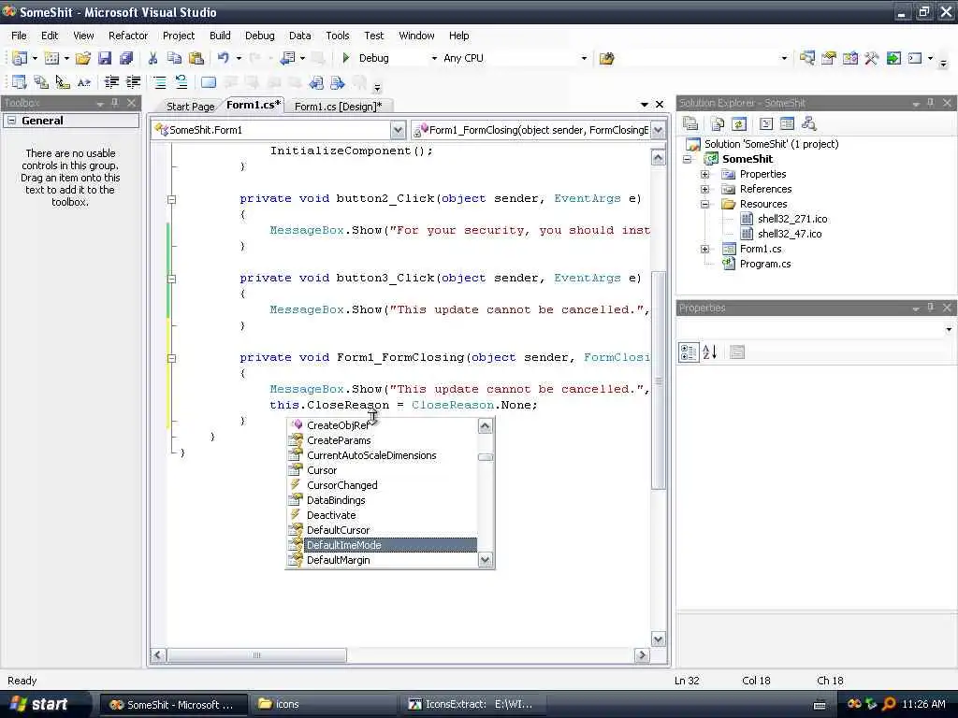The height and width of the screenshot is (718, 958).
Task: Click the Find in Files icon
Action: (606, 58)
